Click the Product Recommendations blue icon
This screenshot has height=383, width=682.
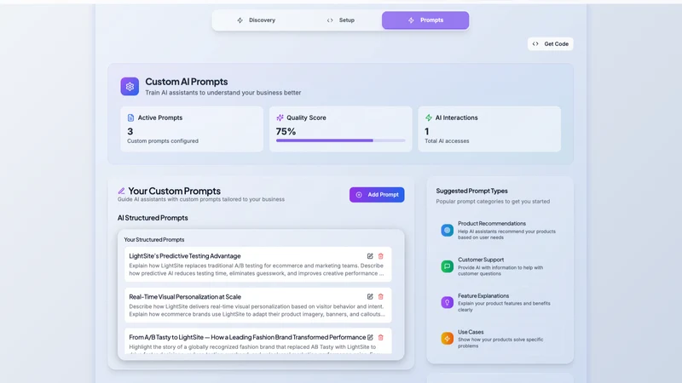click(x=447, y=230)
